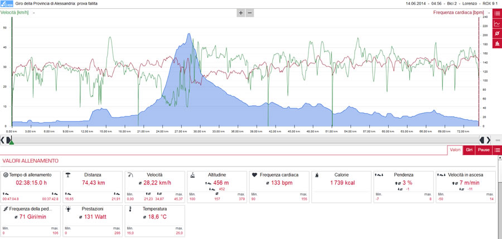Click the light bulb icon in Prestazioni card
Screen dimensions: 502x239
point(68,208)
